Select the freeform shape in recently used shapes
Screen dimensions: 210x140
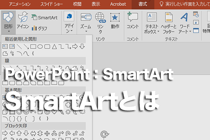[x=5, y=54]
